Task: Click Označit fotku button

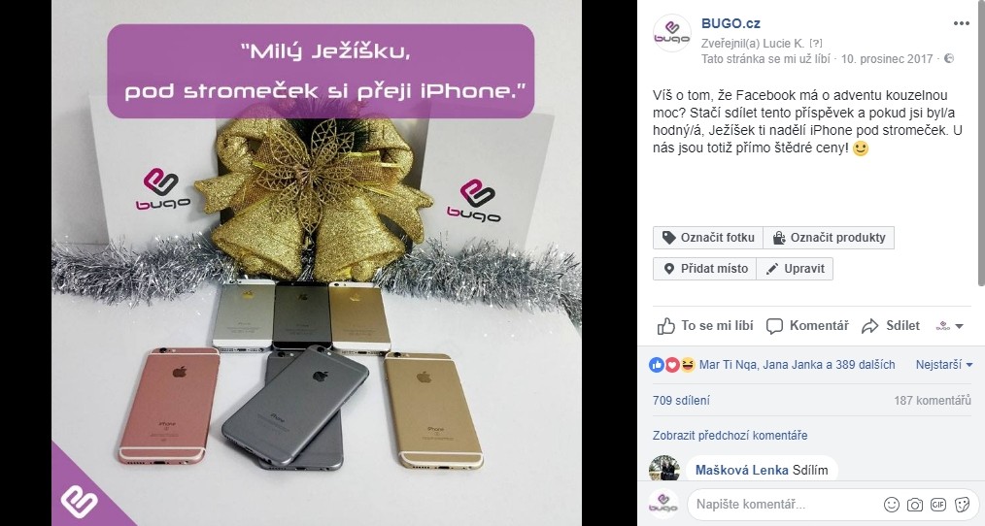Action: pos(708,238)
